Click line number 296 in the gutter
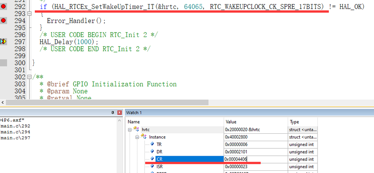Viewport: 374px width, 173px height. tap(20, 35)
